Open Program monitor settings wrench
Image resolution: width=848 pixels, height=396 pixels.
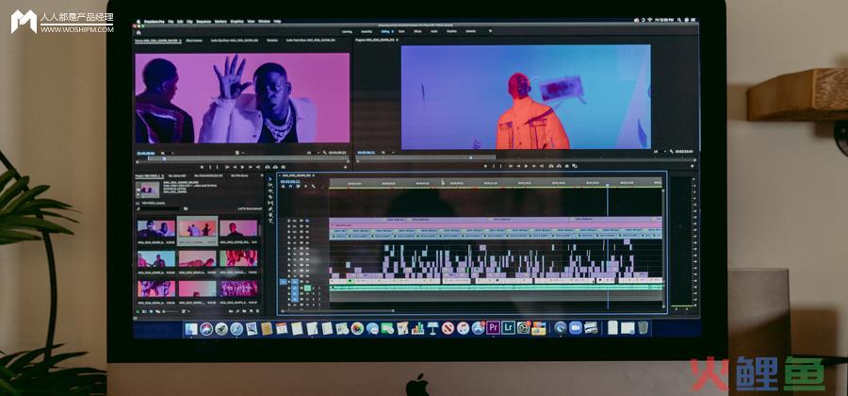671,153
